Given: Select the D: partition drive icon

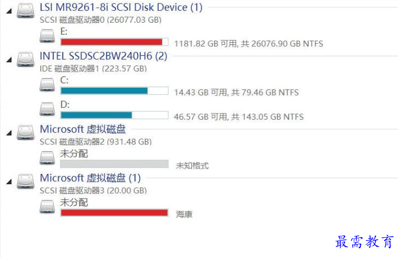Looking at the screenshot, I should click(47, 109).
